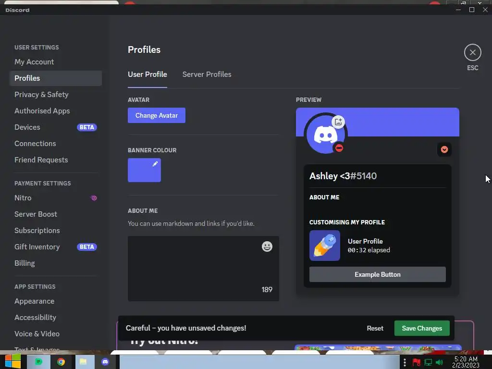
Task: Open Server Boost settings
Action: [56, 214]
